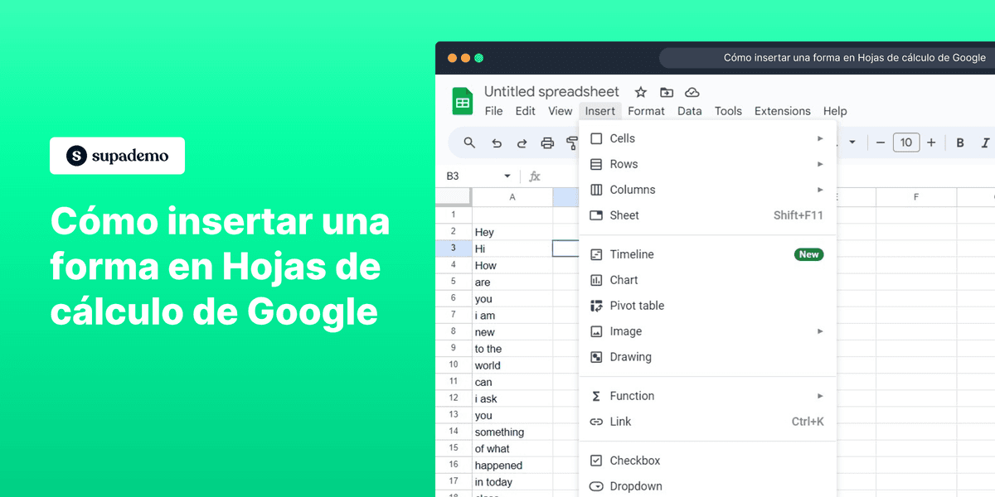Open the Format menu
Image resolution: width=995 pixels, height=497 pixels.
click(x=646, y=110)
